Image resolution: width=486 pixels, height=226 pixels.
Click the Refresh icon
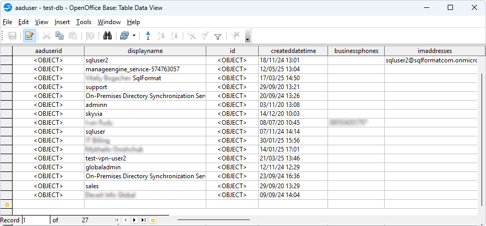pos(124,36)
